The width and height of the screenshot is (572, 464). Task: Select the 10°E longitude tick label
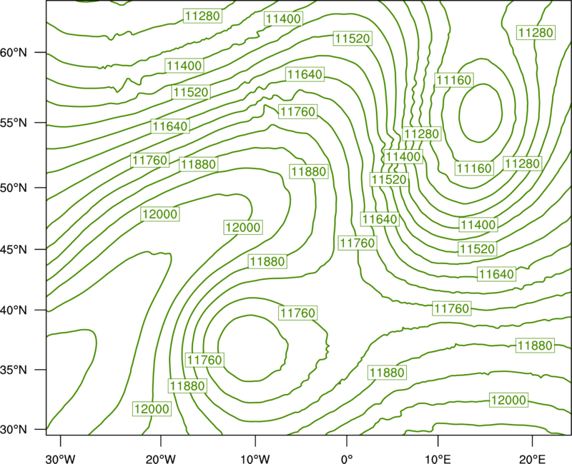click(438, 459)
